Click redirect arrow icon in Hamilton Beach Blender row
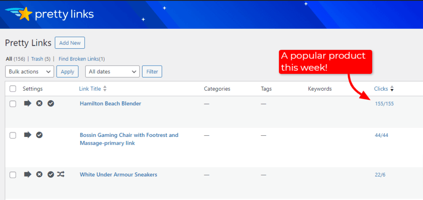Screen dimensions: 423x200 coord(28,104)
